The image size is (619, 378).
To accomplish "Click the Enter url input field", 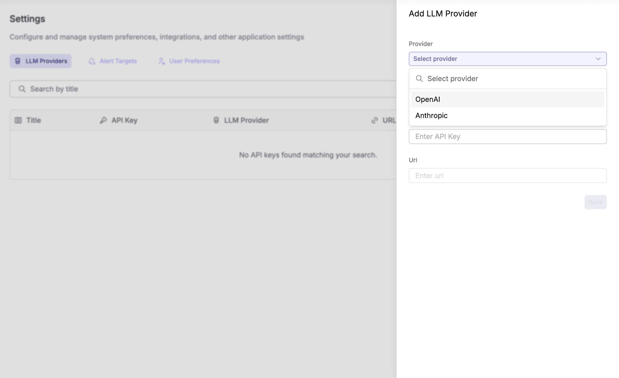I will [x=507, y=176].
